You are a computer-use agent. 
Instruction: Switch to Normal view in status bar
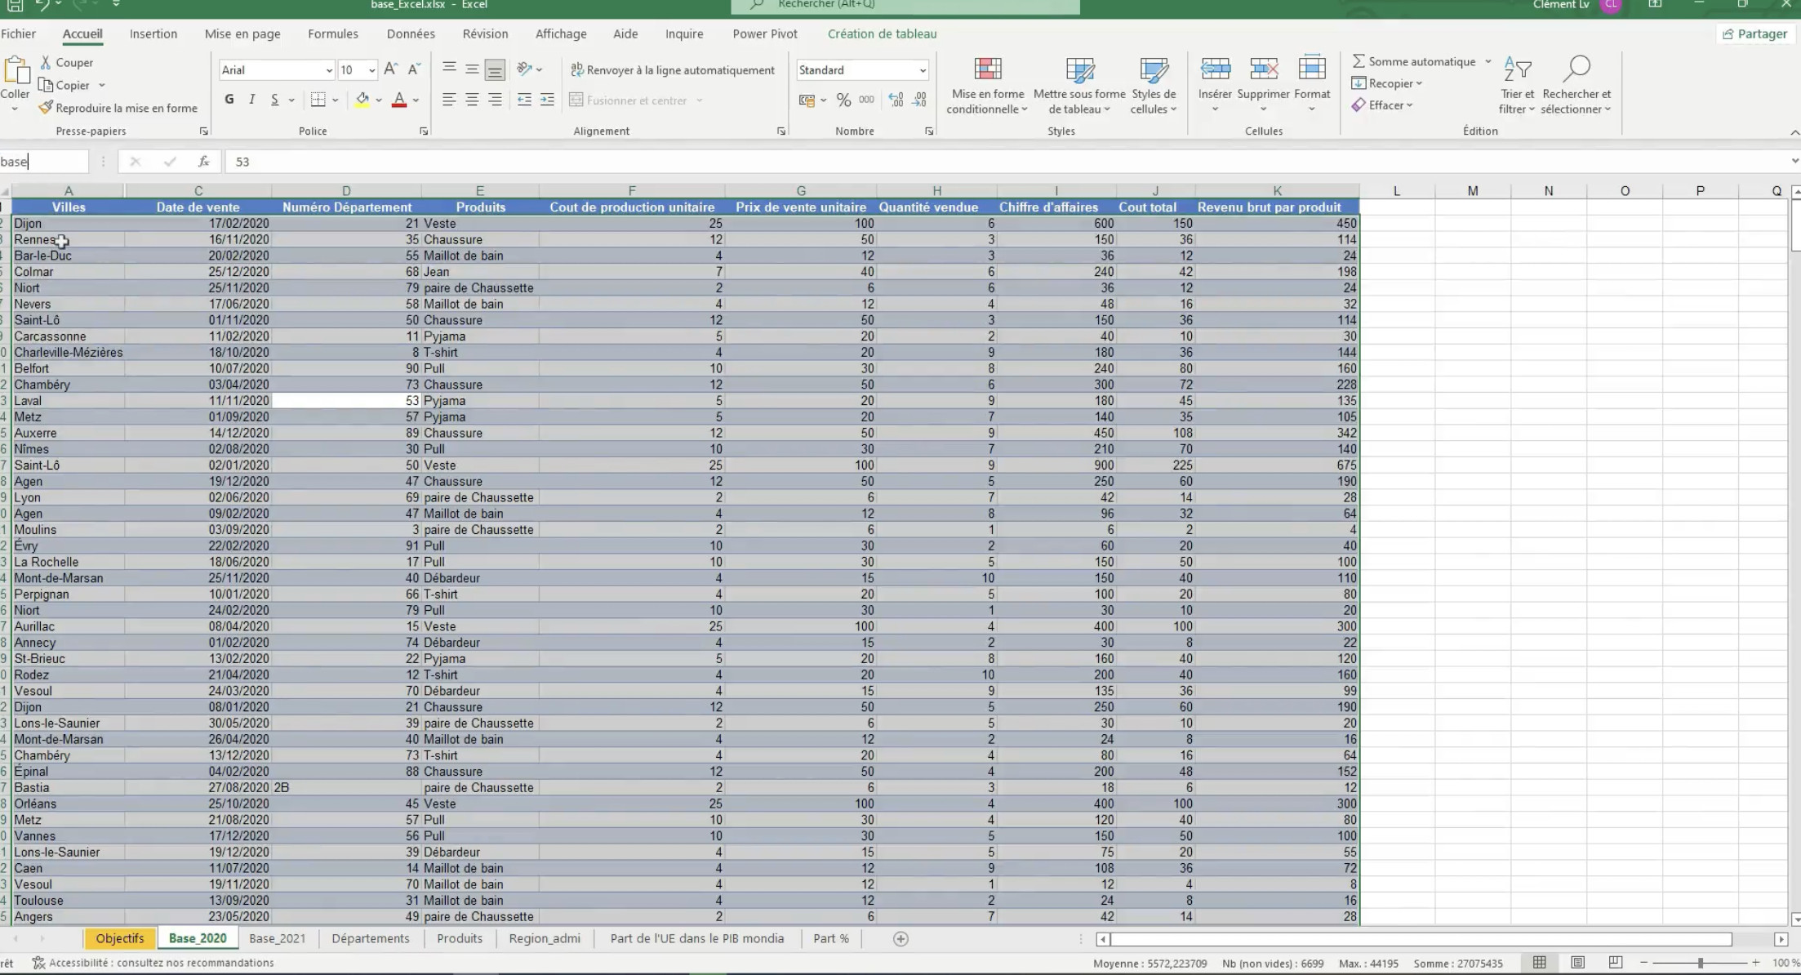(x=1539, y=963)
